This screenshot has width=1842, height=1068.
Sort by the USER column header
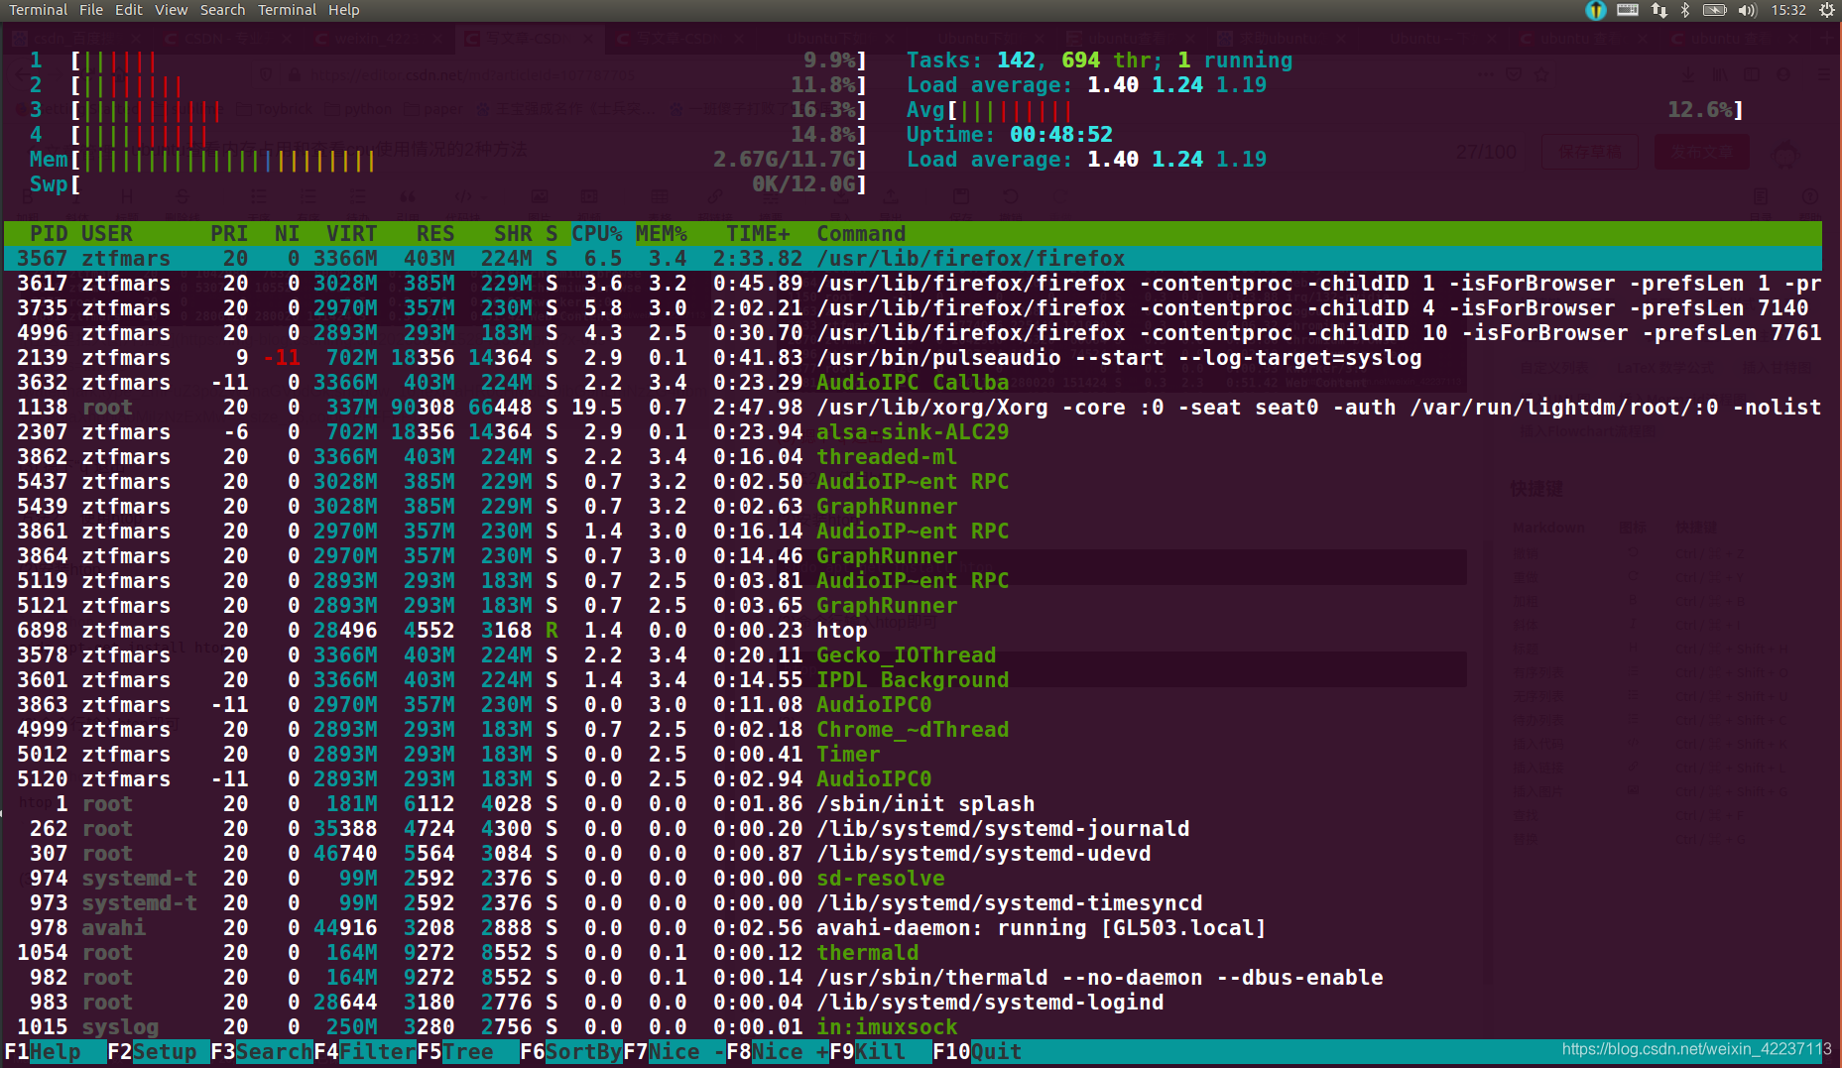(106, 234)
